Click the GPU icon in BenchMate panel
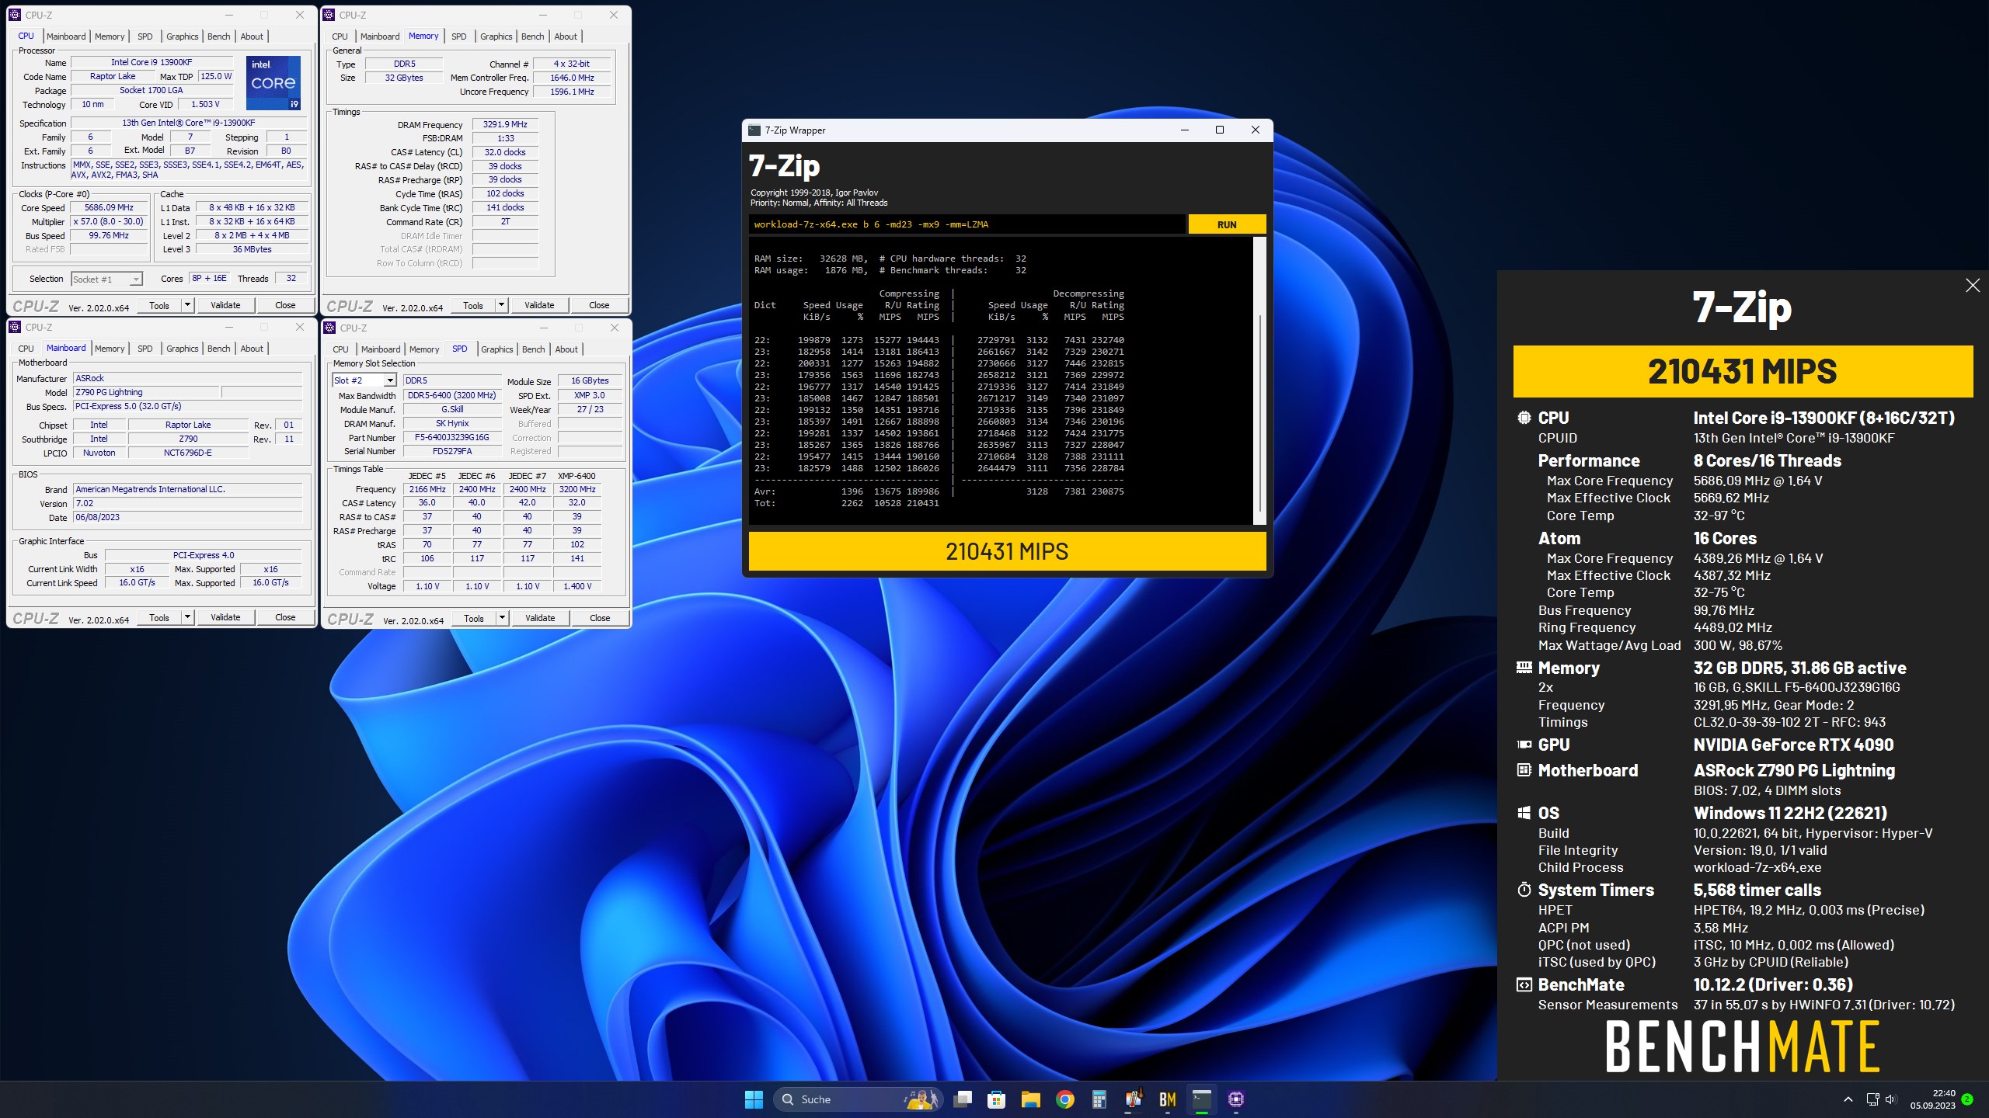This screenshot has height=1118, width=1989. (x=1524, y=745)
